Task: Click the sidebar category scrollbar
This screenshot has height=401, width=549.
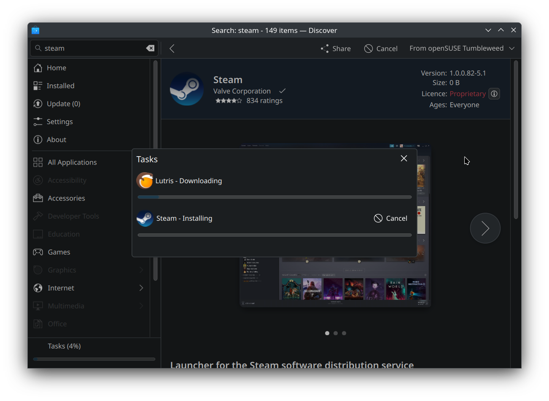Action: click(155, 171)
